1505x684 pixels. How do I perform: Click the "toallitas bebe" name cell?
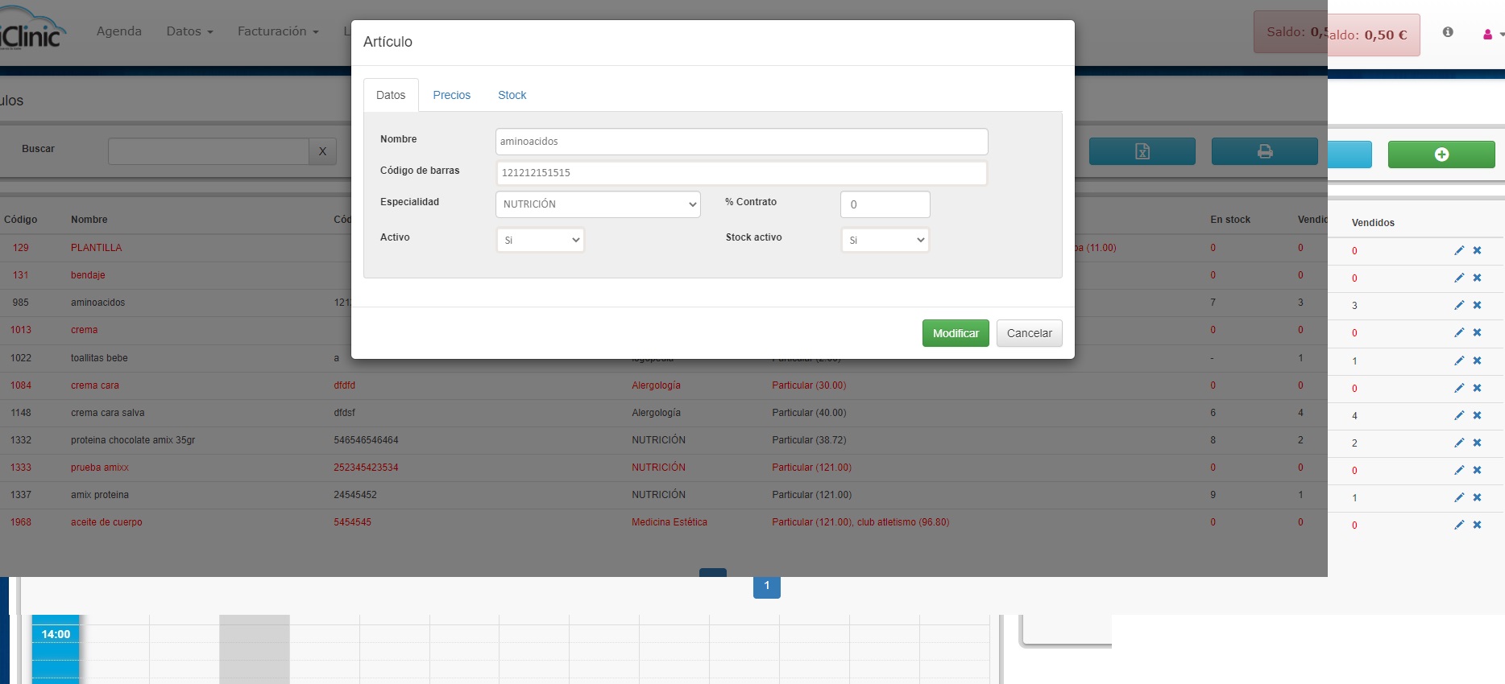coord(99,358)
